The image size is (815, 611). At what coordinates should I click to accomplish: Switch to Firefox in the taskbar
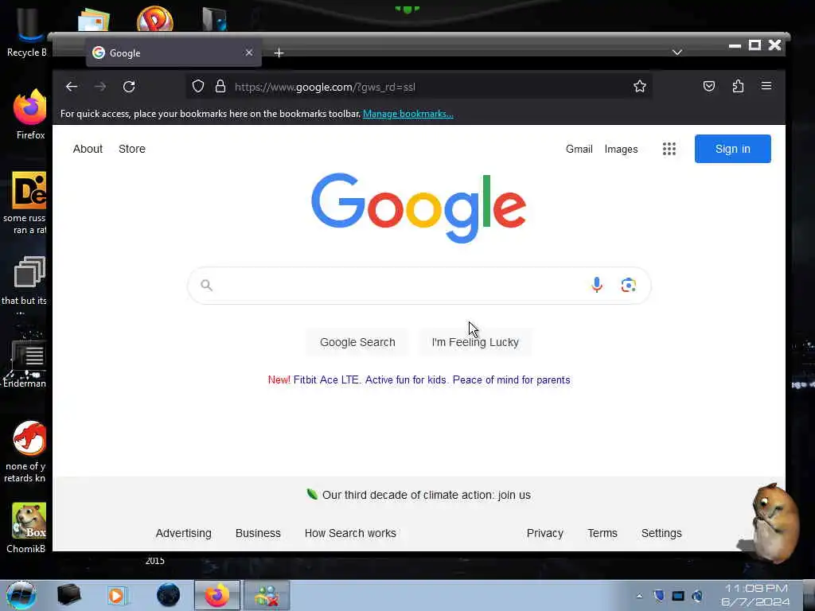217,595
